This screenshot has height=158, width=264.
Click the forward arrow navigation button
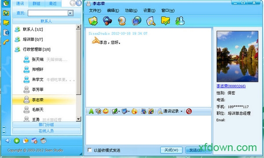click(79, 3)
